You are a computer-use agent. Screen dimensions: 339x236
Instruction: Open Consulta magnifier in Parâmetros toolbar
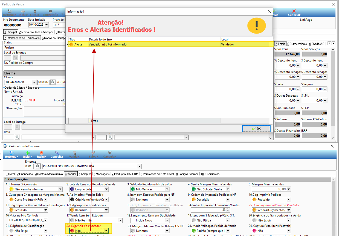[x=57, y=154]
